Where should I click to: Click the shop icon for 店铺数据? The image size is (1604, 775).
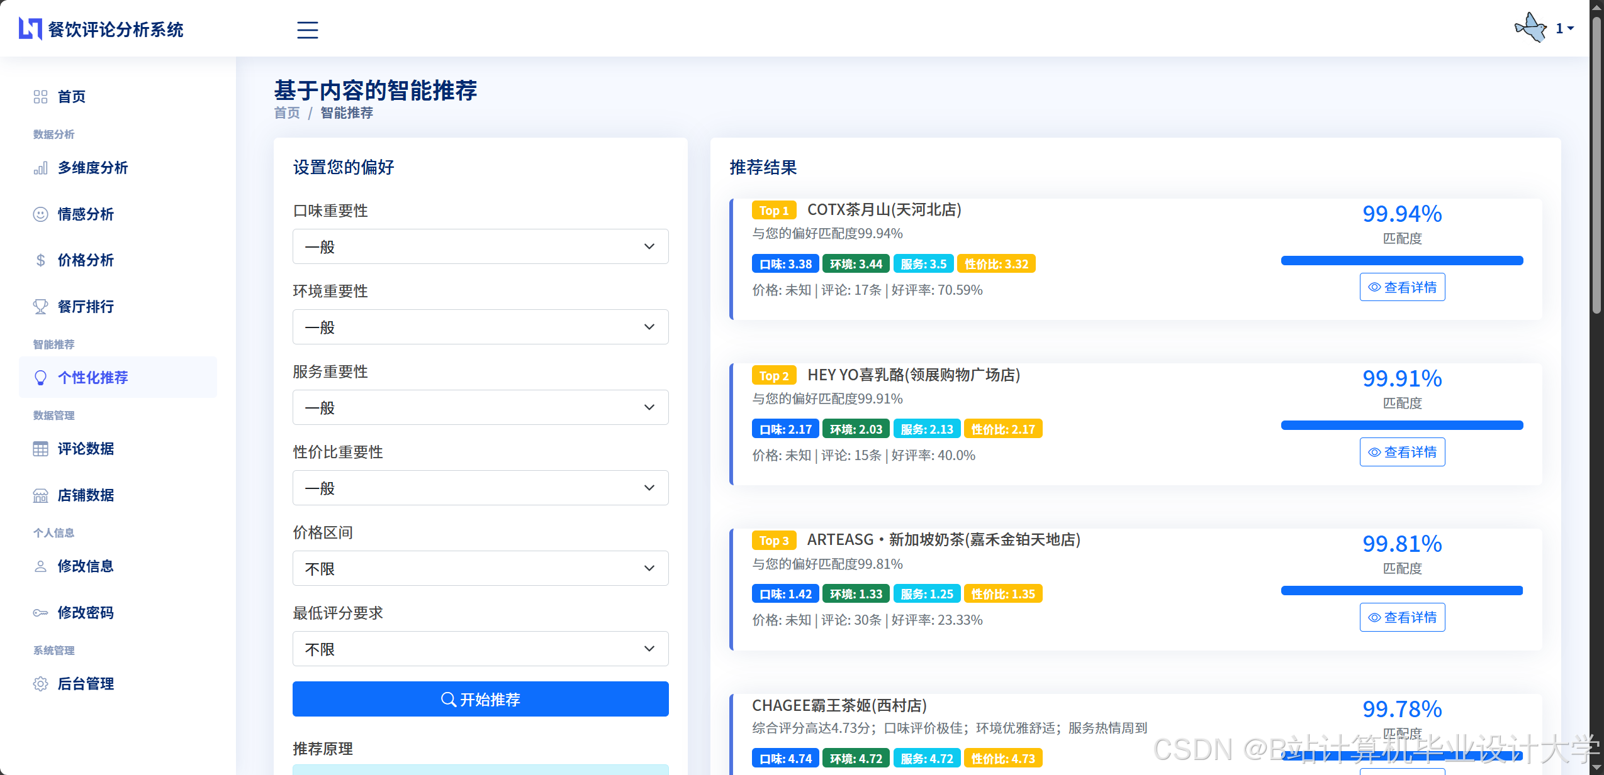tap(40, 495)
